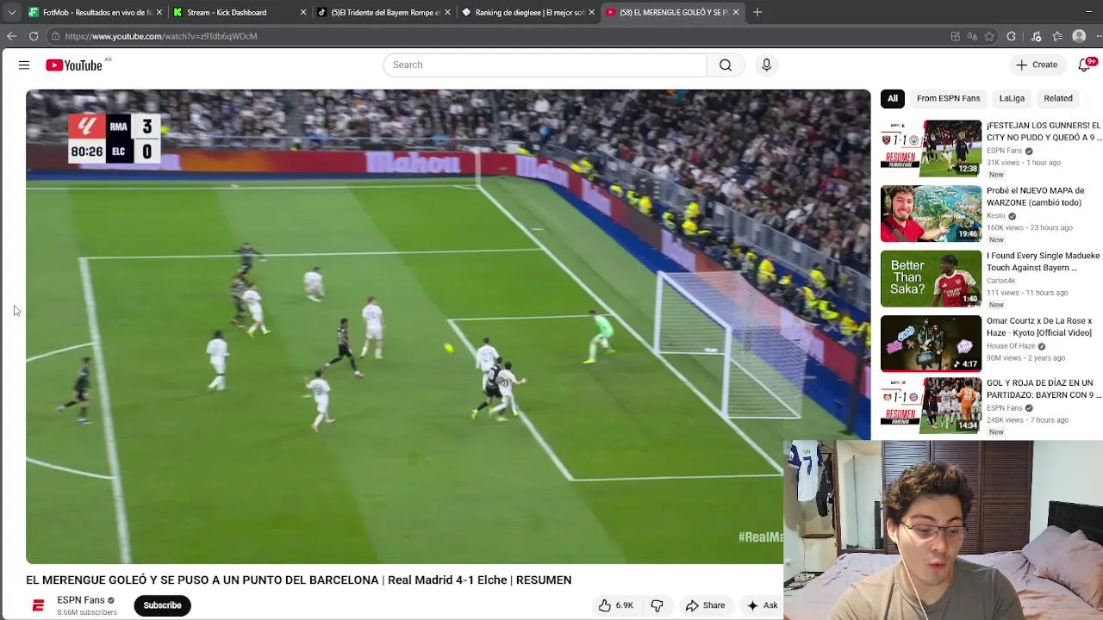
Task: Open browser profile avatar
Action: coord(1079,36)
